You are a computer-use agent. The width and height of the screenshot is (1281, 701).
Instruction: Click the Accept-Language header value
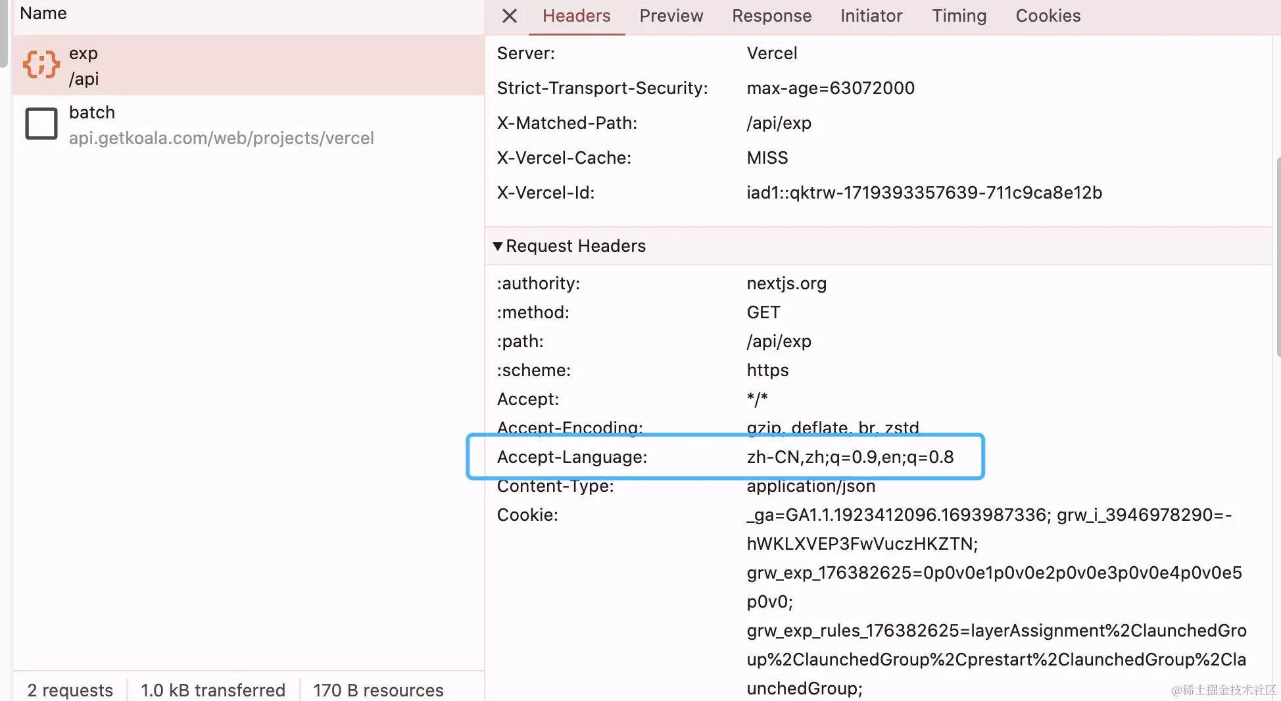tap(850, 457)
